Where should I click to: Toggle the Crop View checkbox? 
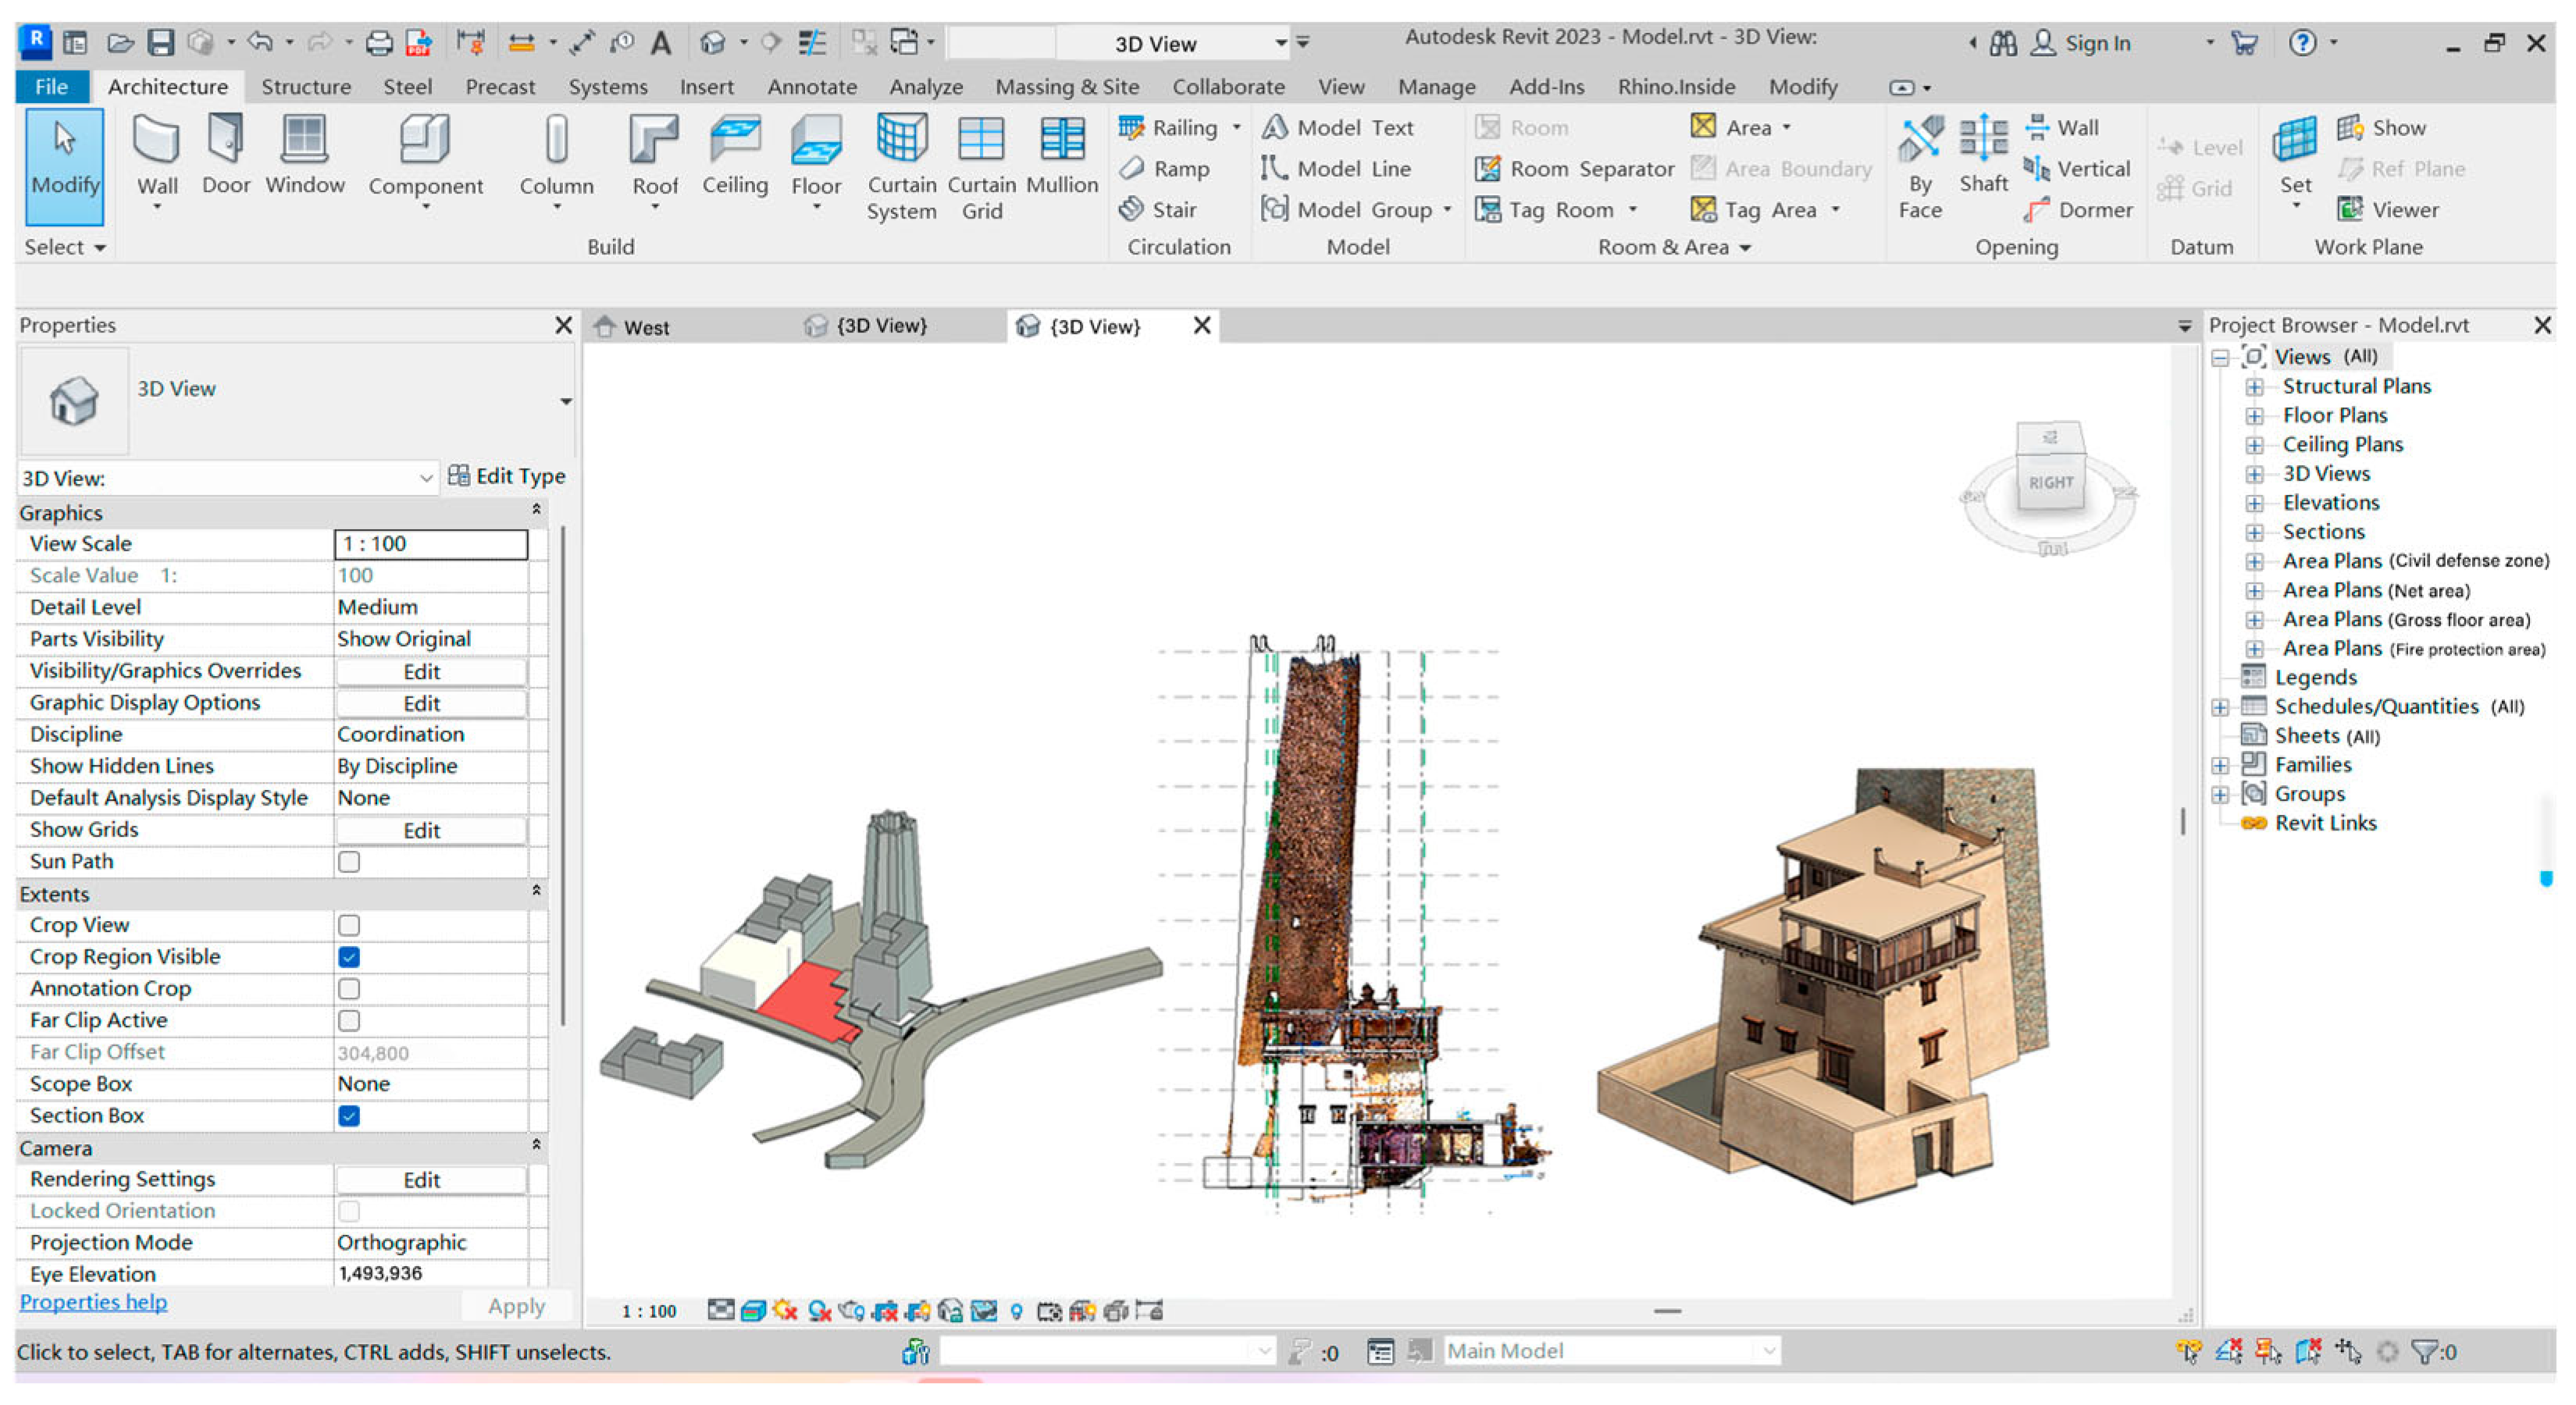click(349, 925)
